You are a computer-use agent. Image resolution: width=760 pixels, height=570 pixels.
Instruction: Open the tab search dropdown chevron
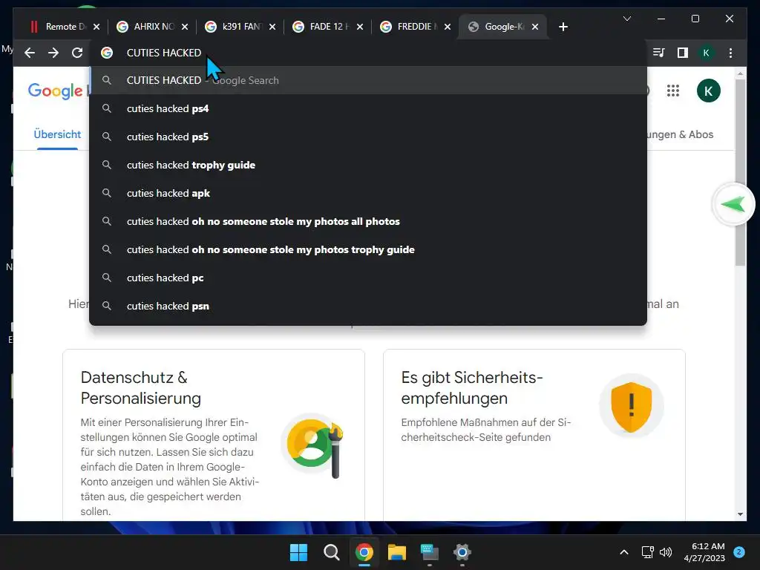point(626,19)
